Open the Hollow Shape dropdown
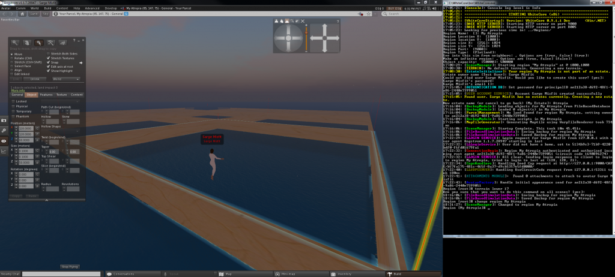The height and width of the screenshot is (277, 615). pyautogui.click(x=61, y=131)
